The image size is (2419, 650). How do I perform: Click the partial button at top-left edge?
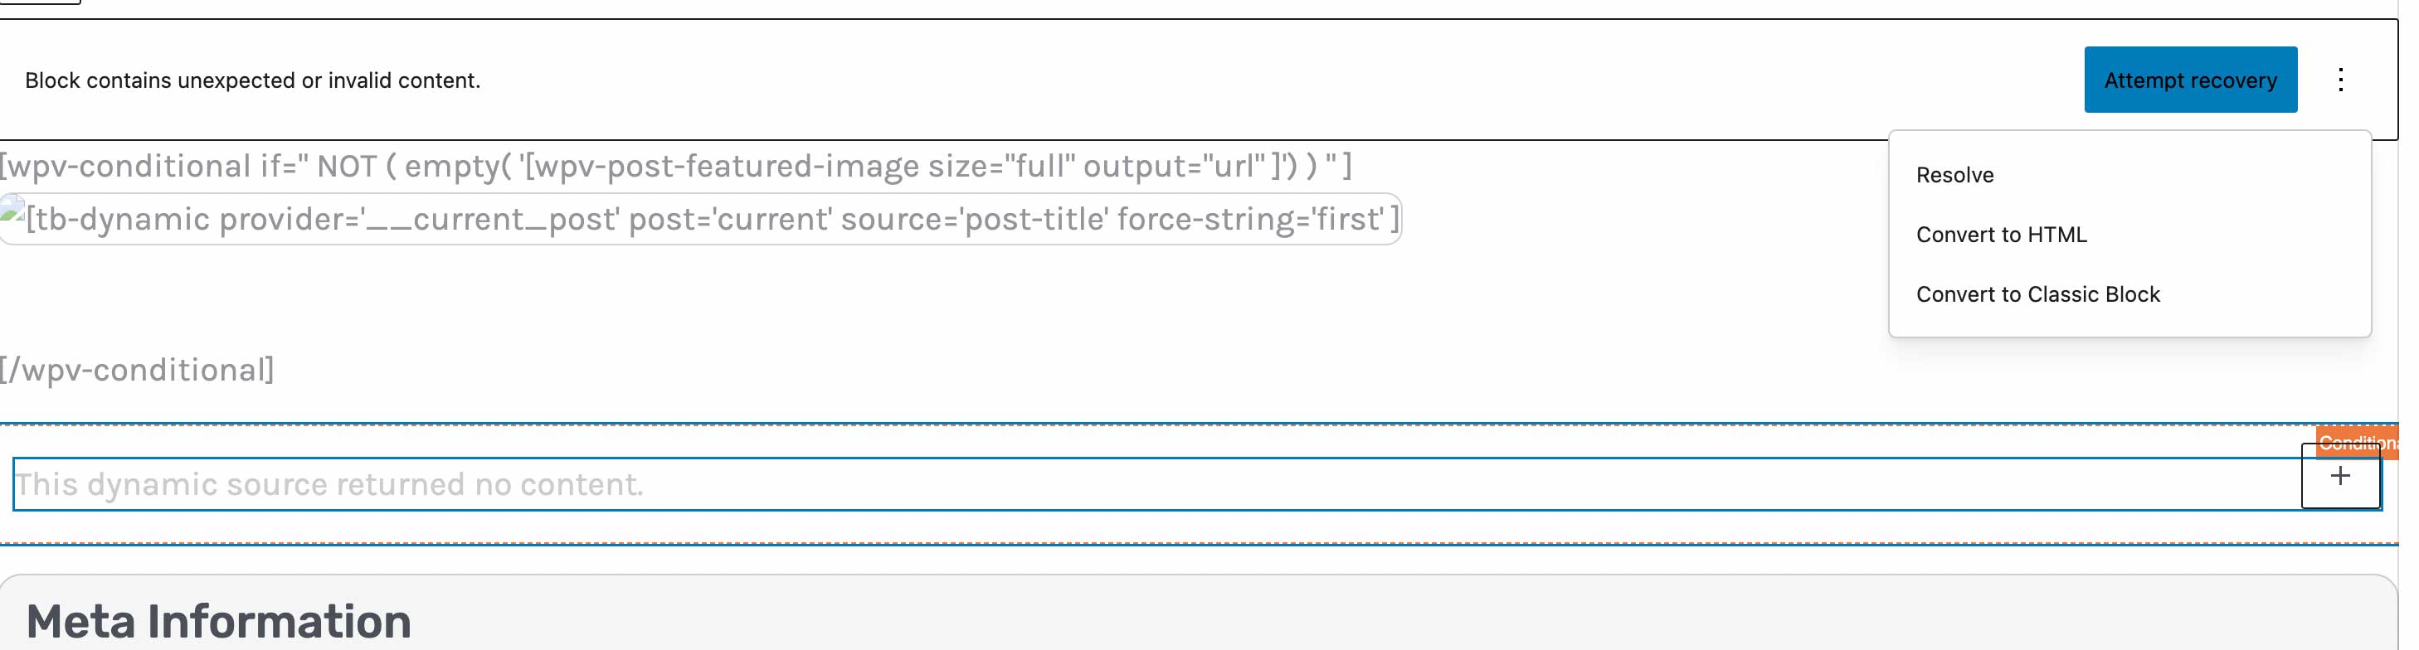tap(40, 2)
